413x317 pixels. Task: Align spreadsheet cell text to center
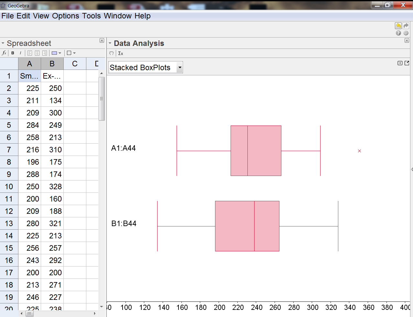[x=37, y=53]
